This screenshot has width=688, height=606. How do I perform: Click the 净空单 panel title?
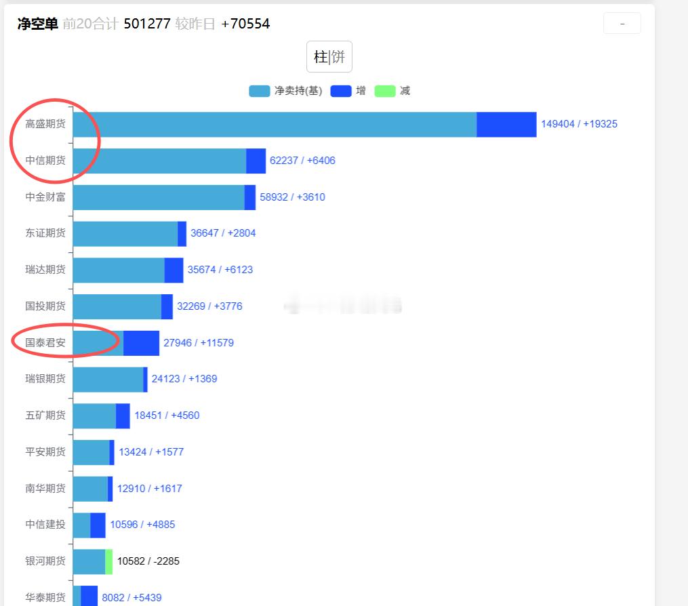coord(38,24)
